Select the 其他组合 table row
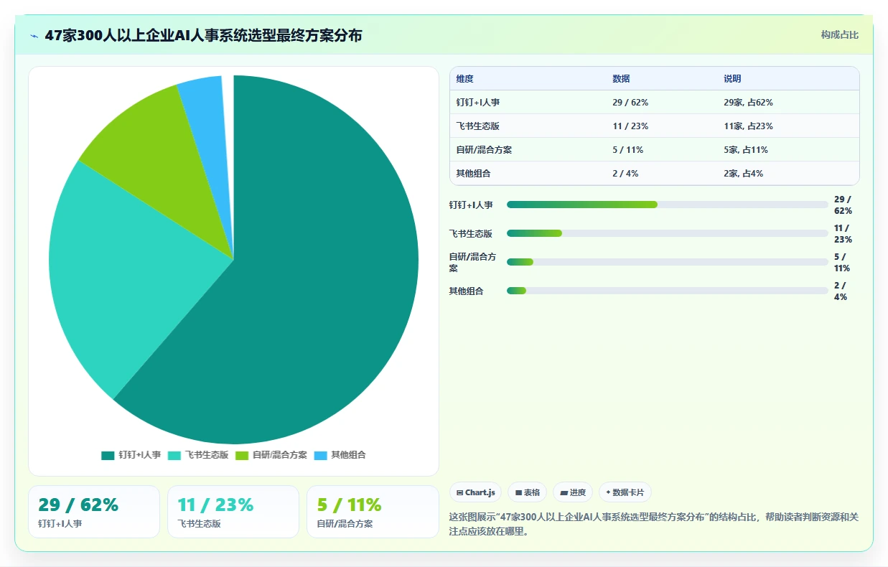This screenshot has height=567, width=888. pyautogui.click(x=655, y=174)
